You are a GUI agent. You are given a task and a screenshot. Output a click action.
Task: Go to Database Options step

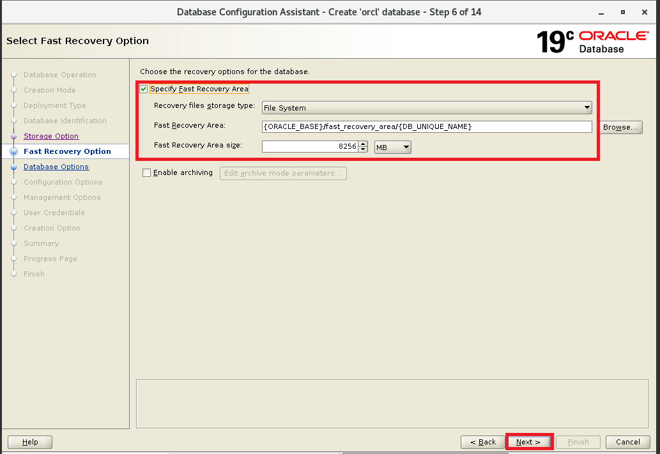tap(56, 167)
